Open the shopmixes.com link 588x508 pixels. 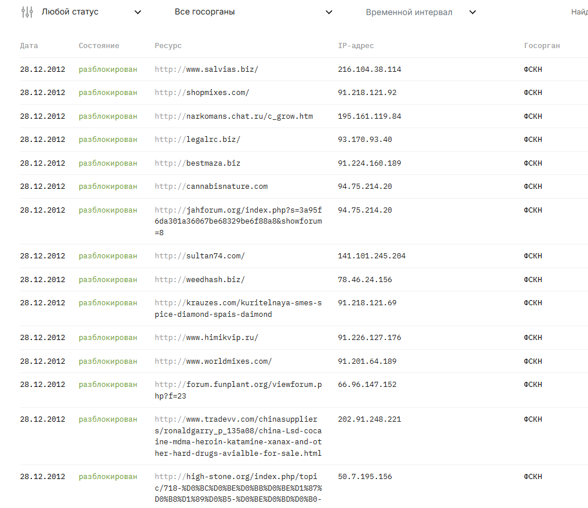[202, 93]
